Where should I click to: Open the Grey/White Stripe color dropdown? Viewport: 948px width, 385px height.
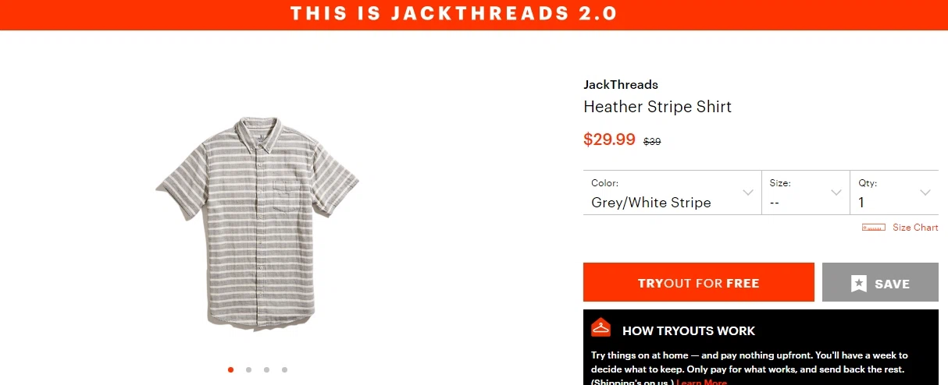(672, 192)
